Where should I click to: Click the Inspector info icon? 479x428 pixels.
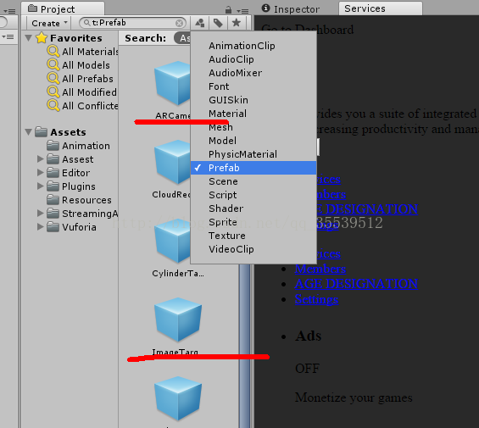265,8
